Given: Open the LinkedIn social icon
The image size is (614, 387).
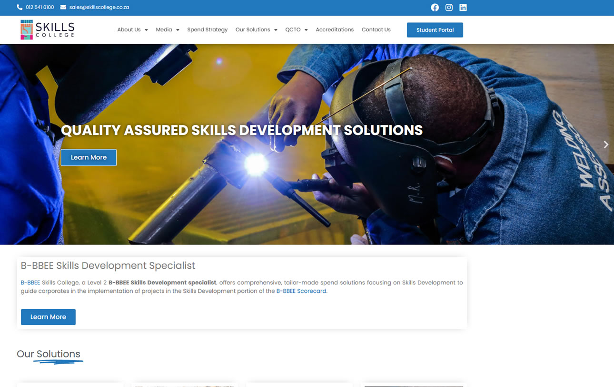Looking at the screenshot, I should tap(463, 8).
